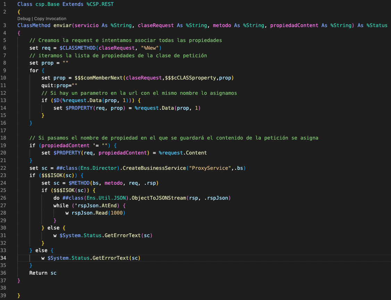Click the comment on line 18
The width and height of the screenshot is (391, 300).
(174, 138)
